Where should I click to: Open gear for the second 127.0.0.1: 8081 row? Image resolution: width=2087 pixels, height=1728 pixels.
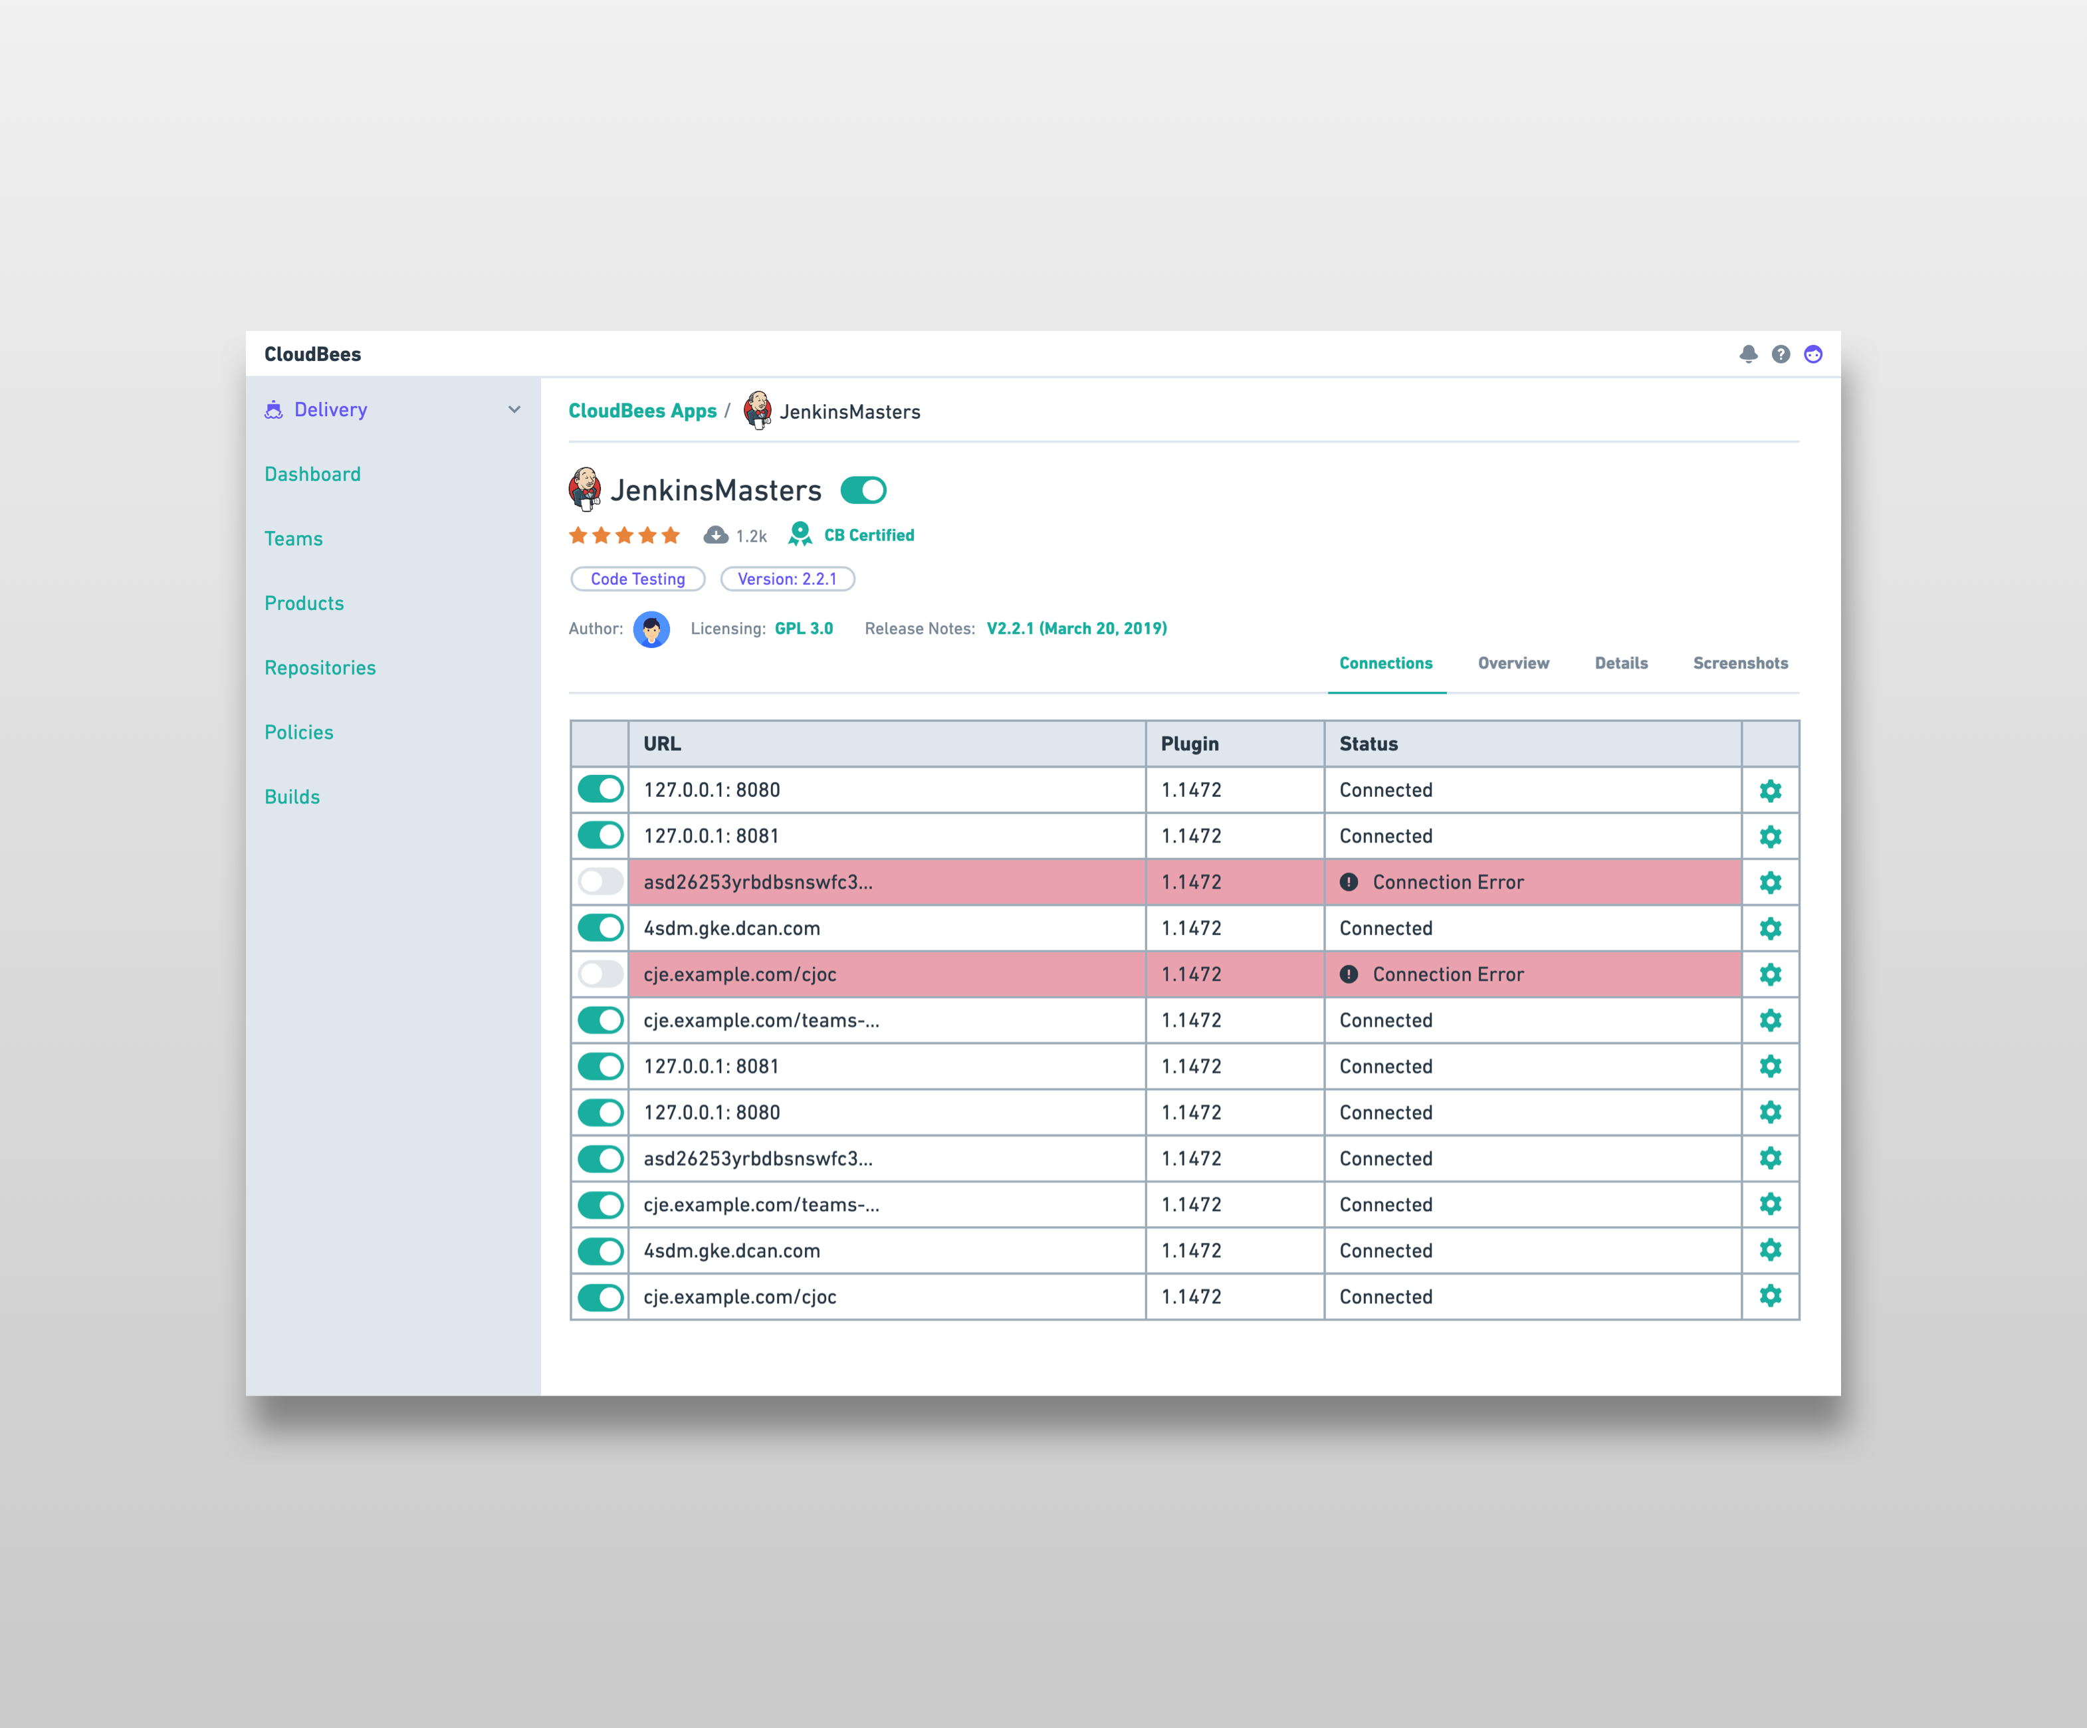(x=1770, y=1066)
